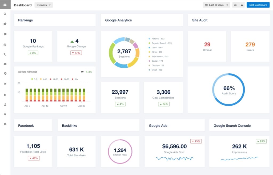Select the Referral - 602 legend entry
The height and width of the screenshot is (175, 273).
pos(156,39)
